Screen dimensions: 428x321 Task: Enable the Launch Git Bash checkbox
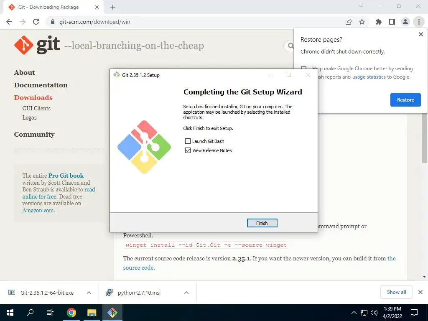[x=188, y=141]
